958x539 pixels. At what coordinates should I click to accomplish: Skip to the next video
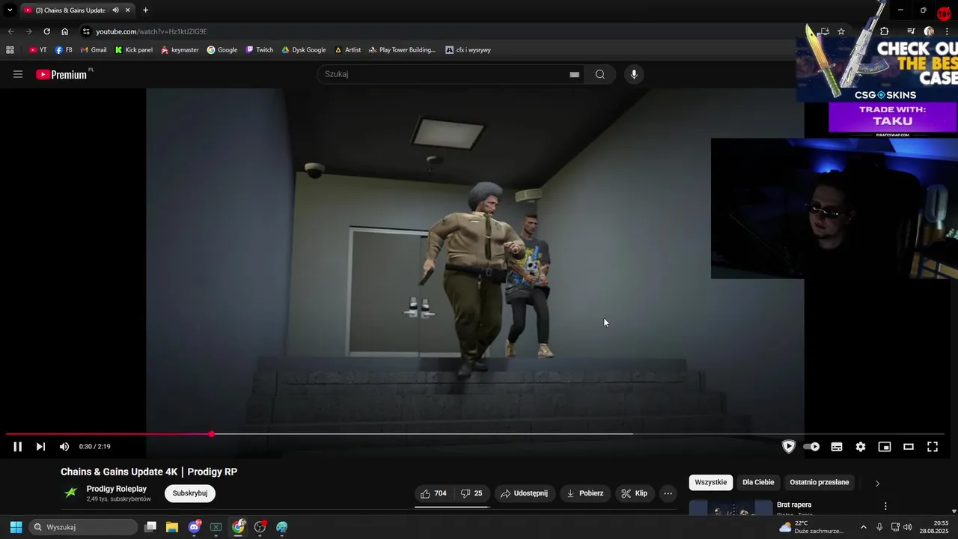pyautogui.click(x=41, y=447)
